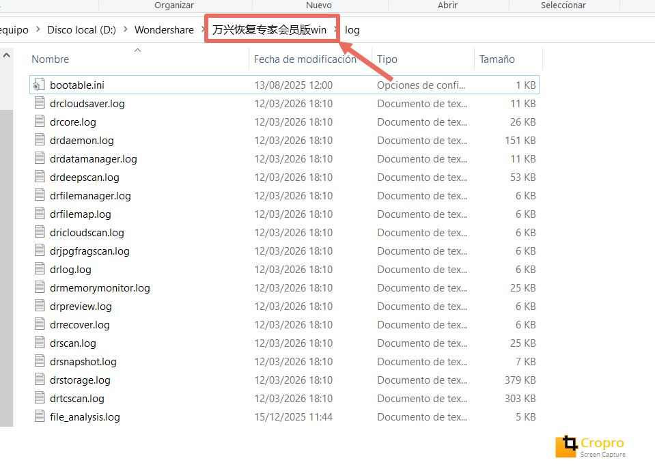Select file name drdaemon.log
This screenshot has height=469, width=655.
[82, 141]
